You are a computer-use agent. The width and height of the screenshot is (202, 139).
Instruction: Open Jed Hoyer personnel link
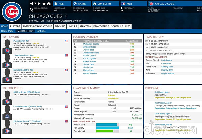coord(163,92)
